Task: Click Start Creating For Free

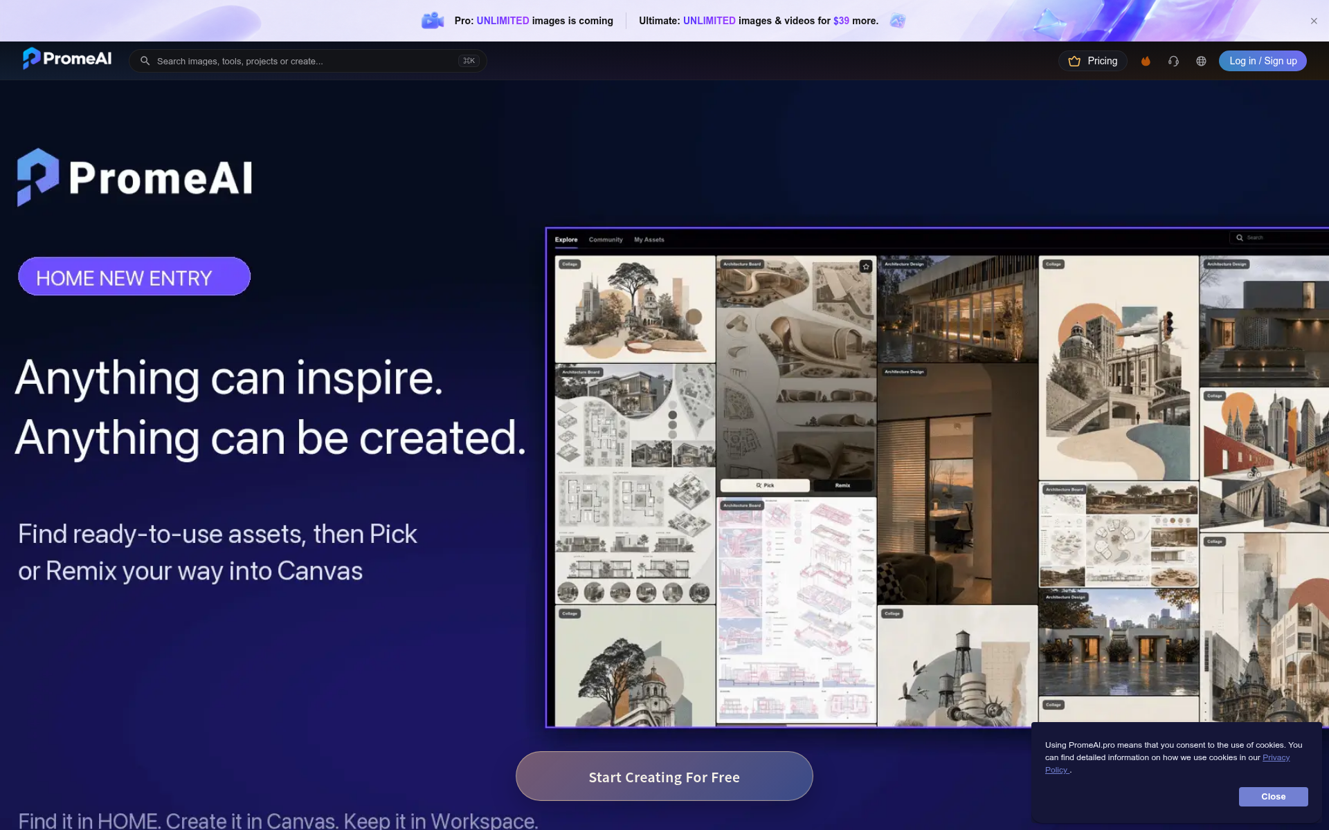Action: 664,777
